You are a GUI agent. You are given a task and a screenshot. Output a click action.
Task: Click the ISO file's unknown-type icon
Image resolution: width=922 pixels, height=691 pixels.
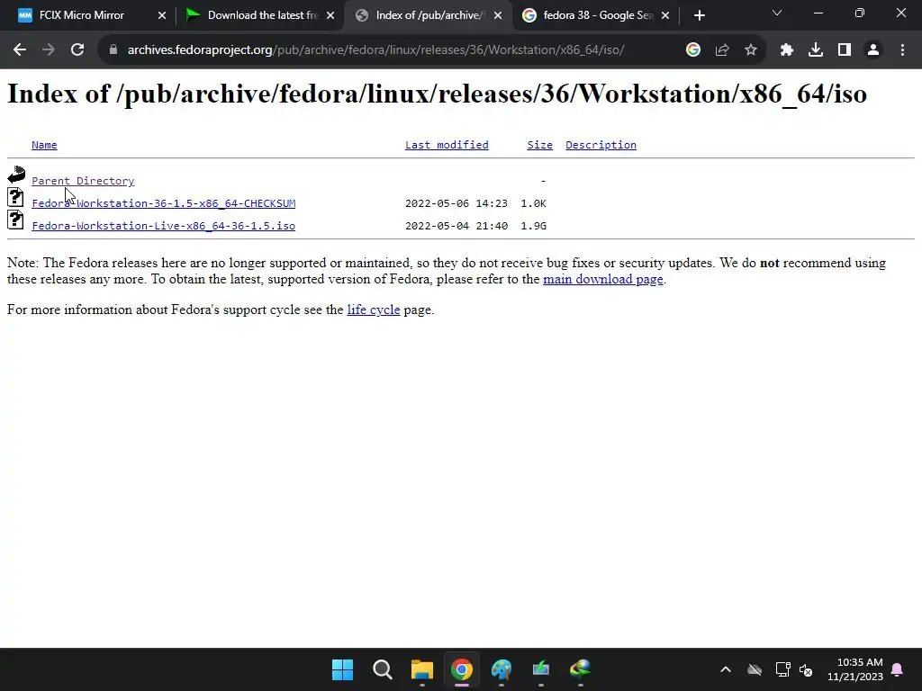click(16, 220)
